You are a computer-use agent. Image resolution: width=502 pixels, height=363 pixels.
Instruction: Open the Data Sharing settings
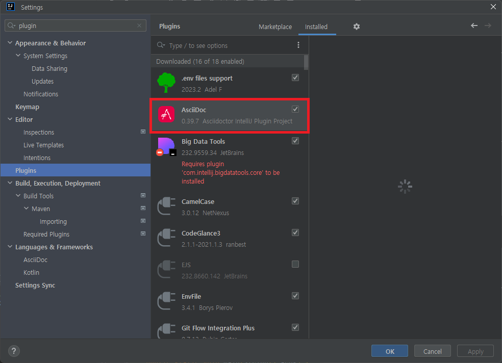tap(49, 69)
